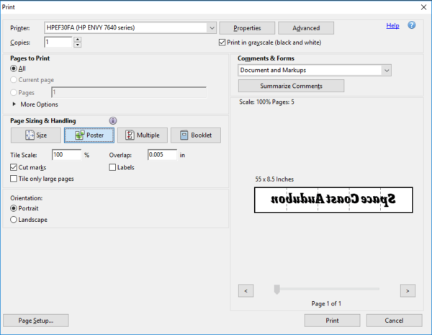Click the Copies input field
This screenshot has width=432, height=335.
(x=58, y=42)
